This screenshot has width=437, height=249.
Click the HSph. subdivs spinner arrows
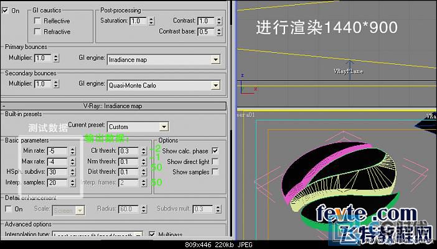point(72,172)
